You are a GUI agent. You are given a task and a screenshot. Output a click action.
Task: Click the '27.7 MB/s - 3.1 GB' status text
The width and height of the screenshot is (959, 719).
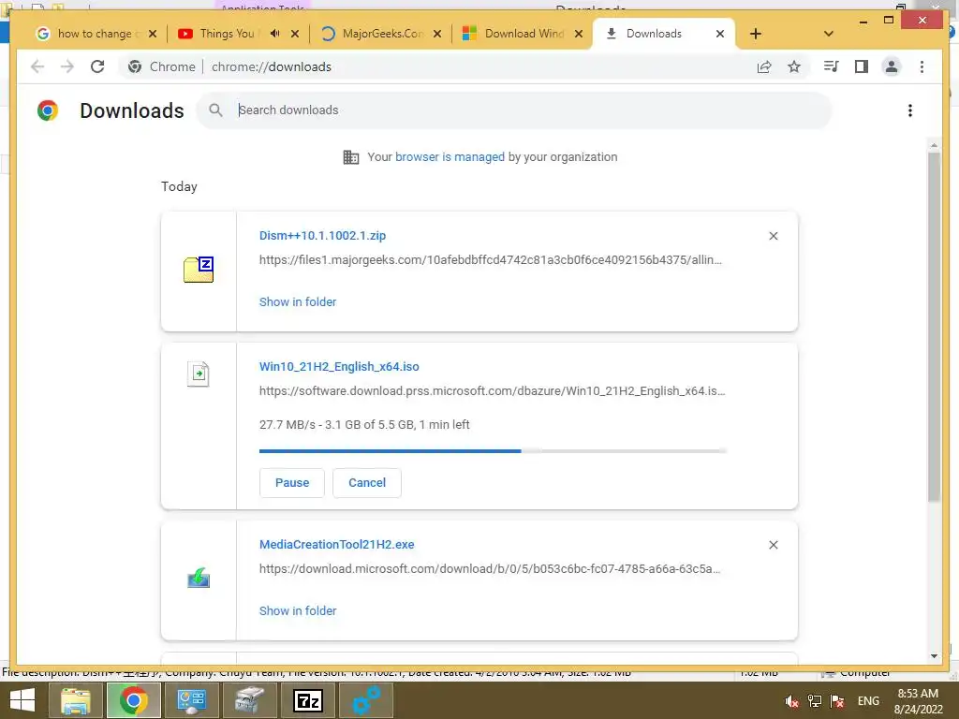(x=364, y=425)
